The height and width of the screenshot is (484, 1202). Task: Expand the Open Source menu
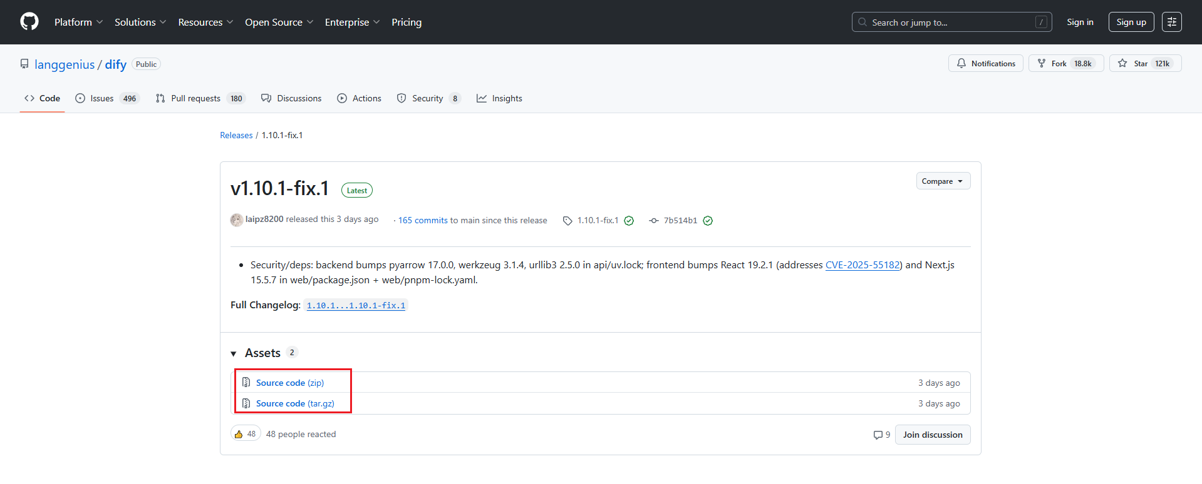pyautogui.click(x=279, y=22)
